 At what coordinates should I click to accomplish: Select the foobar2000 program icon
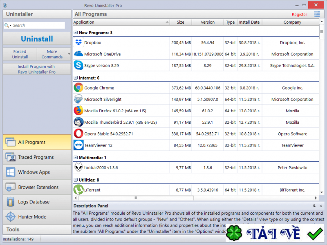[78, 167]
